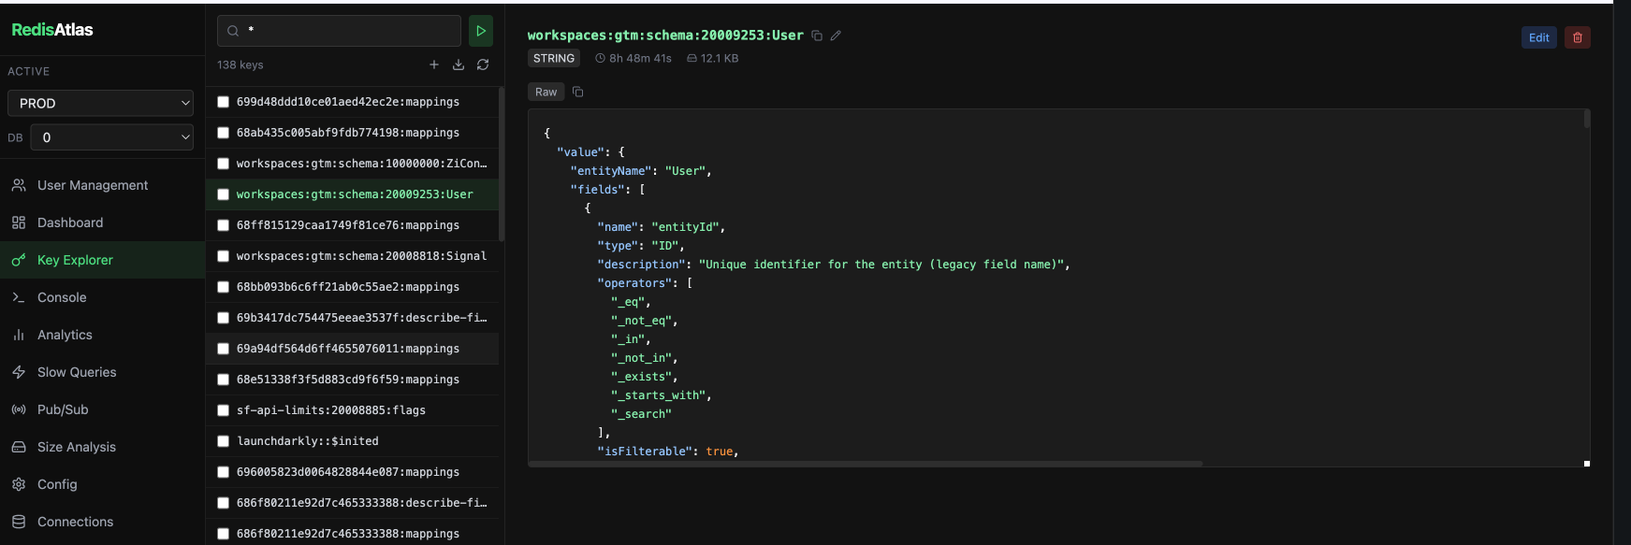Screen dimensions: 1631x545
Task: Check the 69a94df564d6ff4655076011:mappings checkbox
Action: [224, 349]
